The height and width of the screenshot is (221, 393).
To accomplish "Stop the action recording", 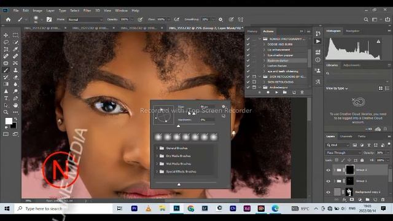I will pos(259,93).
